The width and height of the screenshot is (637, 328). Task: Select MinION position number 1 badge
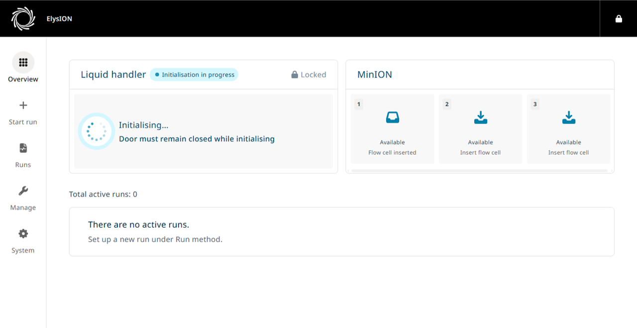pos(359,104)
